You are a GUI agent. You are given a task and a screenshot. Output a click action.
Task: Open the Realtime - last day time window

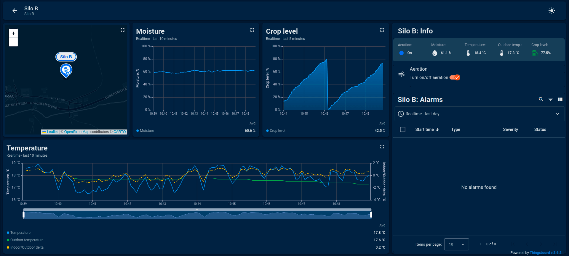[479, 114]
